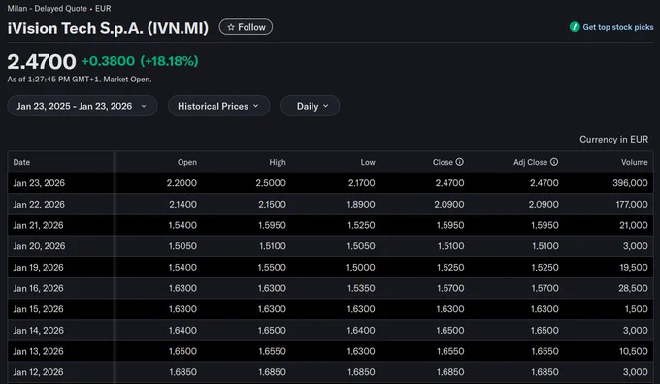Screen dimensions: 660x384
Task: Select the Jan 19, 2026 date cell
Action: click(38, 267)
